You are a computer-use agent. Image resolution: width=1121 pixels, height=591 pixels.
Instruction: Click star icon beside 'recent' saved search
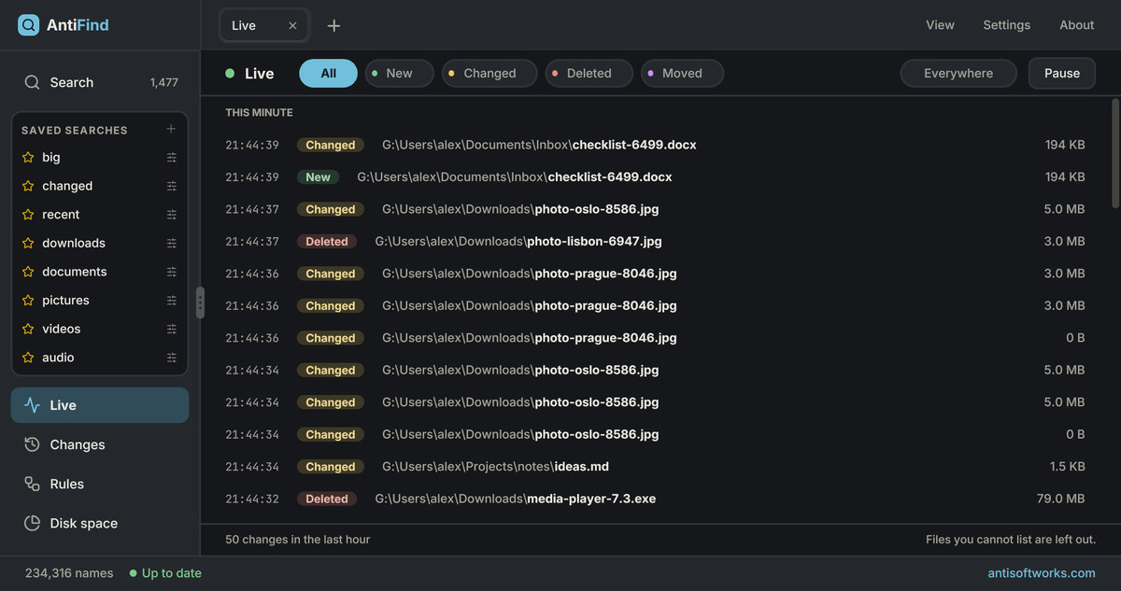(28, 215)
